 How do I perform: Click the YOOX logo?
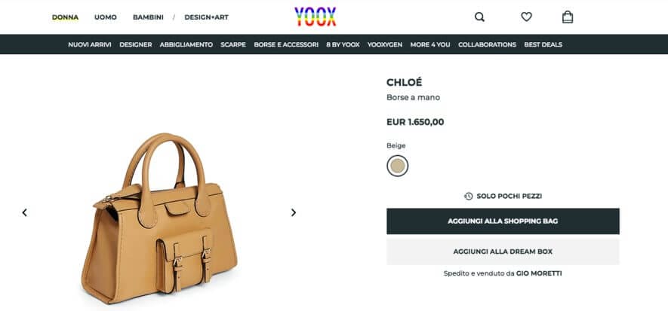click(316, 17)
